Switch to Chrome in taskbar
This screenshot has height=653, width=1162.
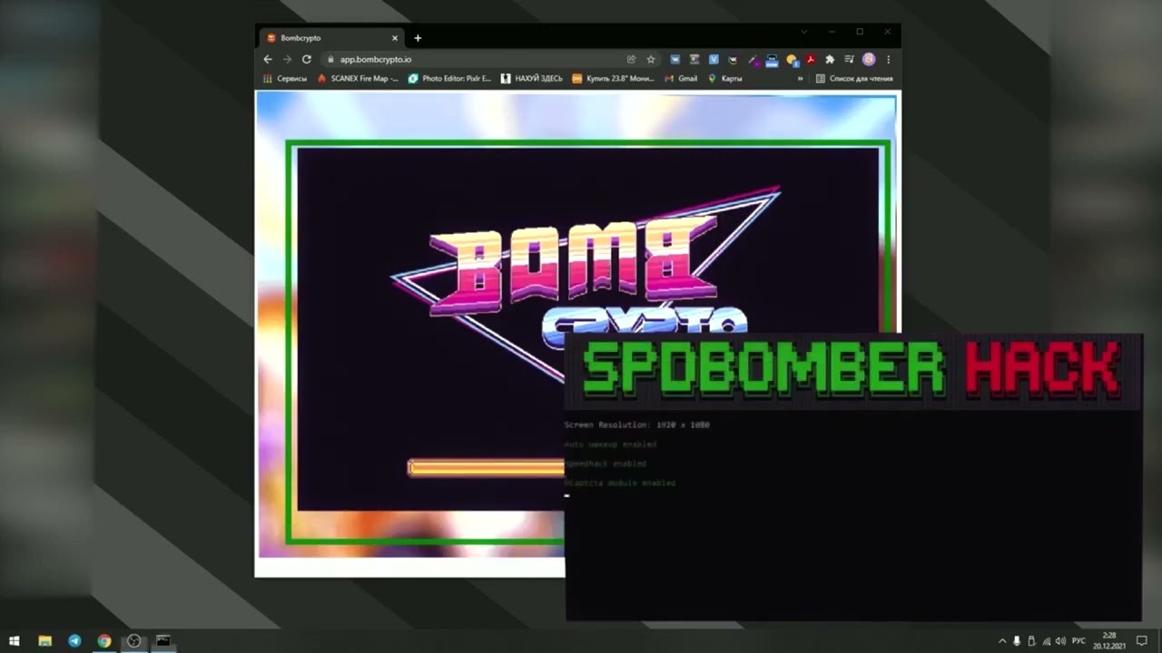click(104, 641)
